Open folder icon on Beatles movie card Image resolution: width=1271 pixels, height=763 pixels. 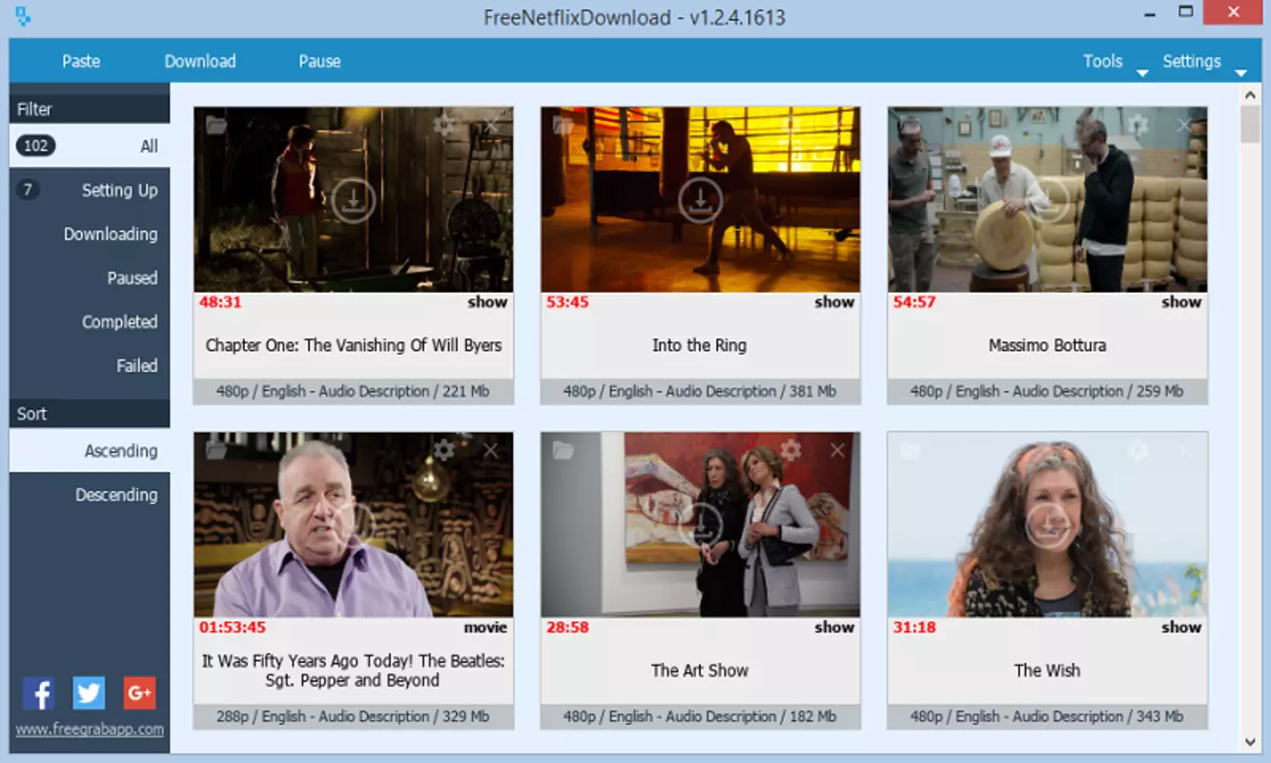click(216, 450)
